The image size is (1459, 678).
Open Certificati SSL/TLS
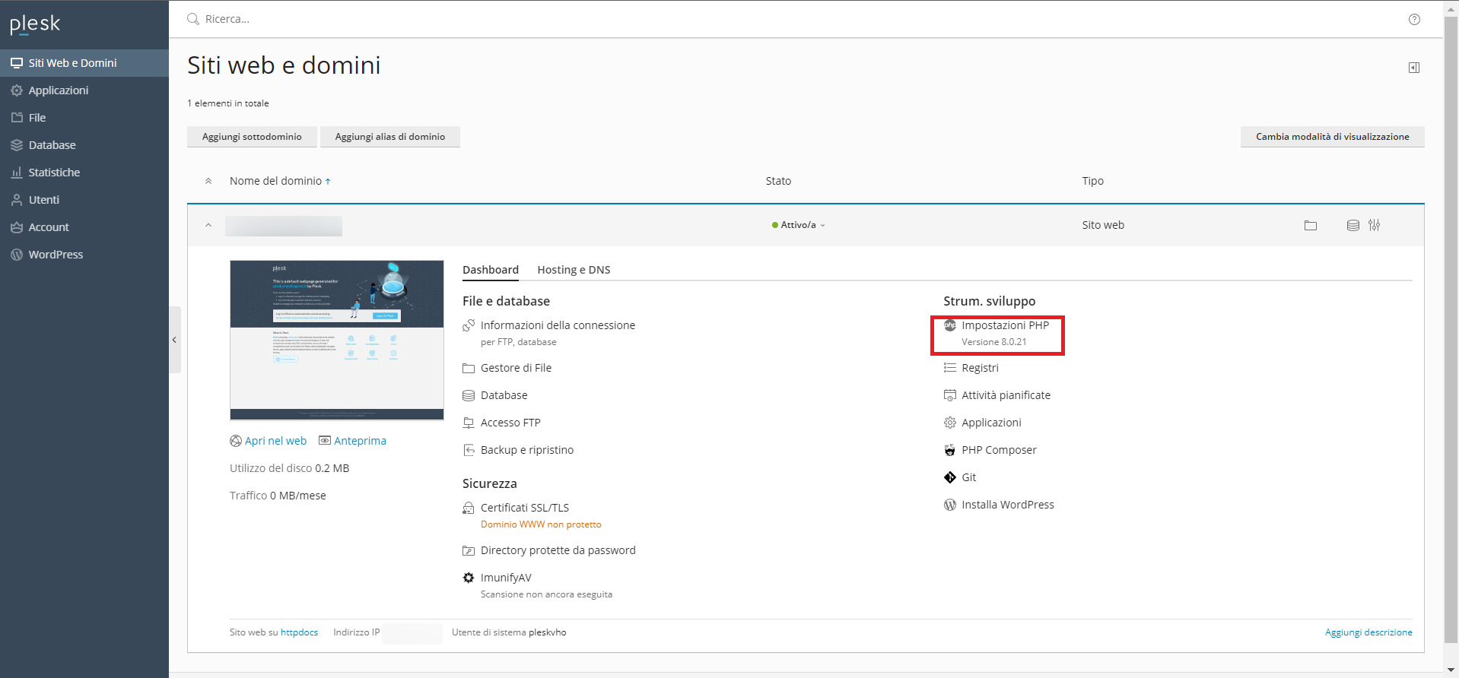(525, 508)
